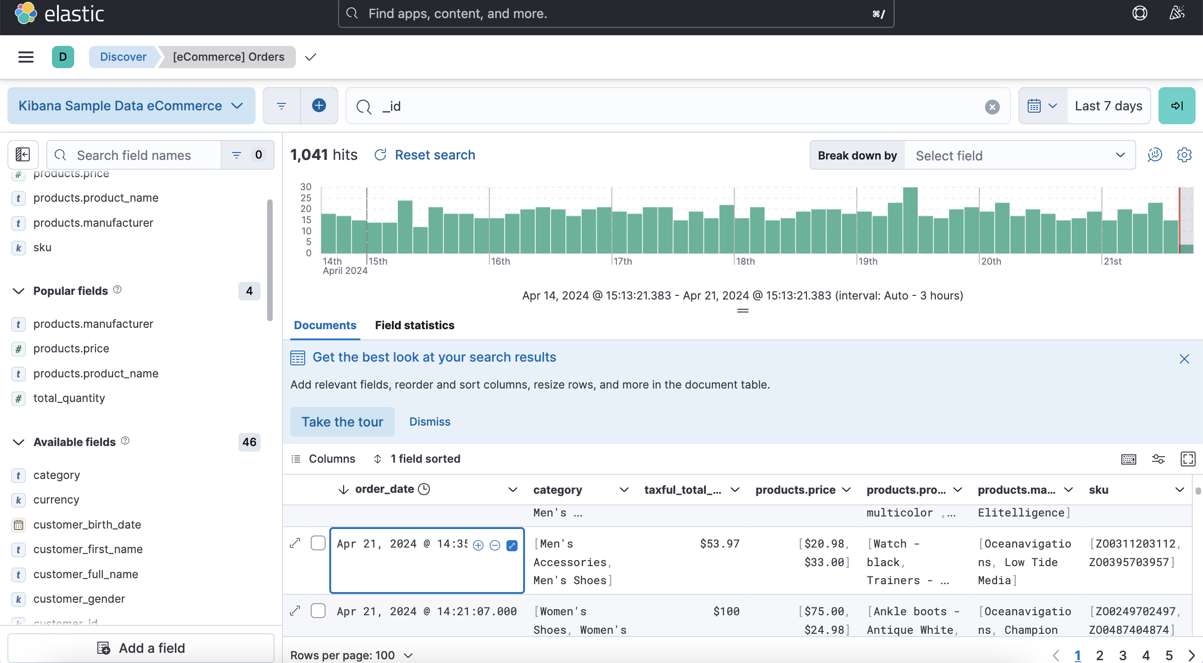This screenshot has height=663, width=1203.
Task: Filter field names by type
Action: pos(247,155)
